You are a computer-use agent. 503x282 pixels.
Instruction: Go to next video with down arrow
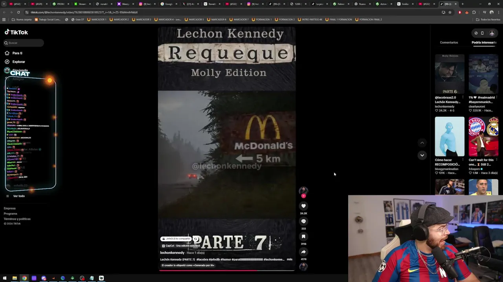tap(422, 155)
